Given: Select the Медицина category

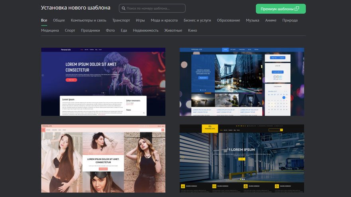Looking at the screenshot, I should [x=50, y=30].
